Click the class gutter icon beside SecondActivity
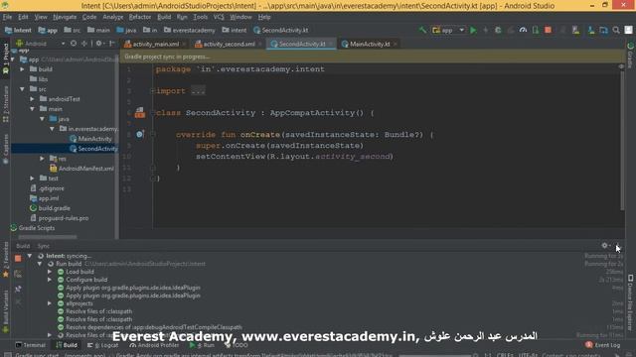636x357 pixels. 140,112
